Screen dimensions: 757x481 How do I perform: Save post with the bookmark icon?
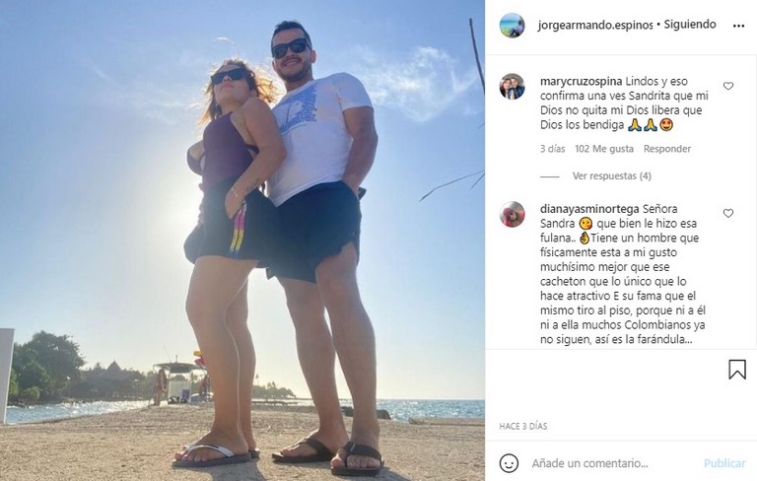[x=737, y=370]
